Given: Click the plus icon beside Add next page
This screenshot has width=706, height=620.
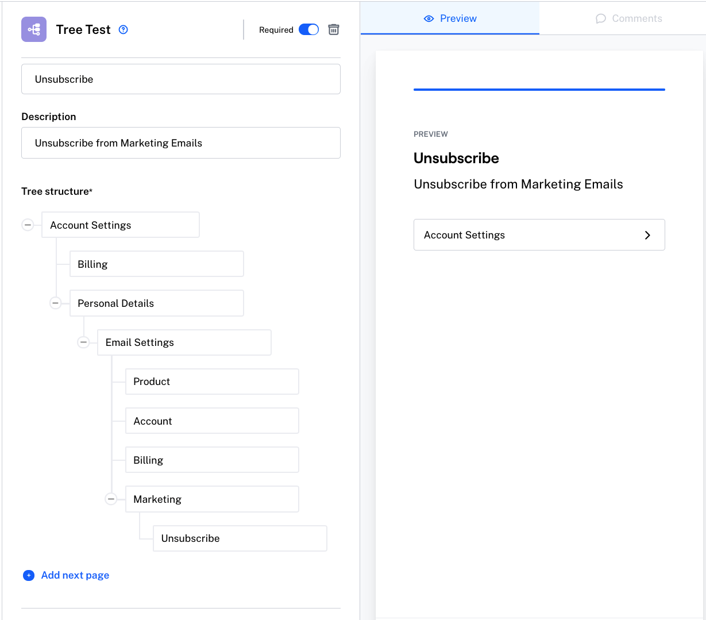Looking at the screenshot, I should click(x=28, y=575).
